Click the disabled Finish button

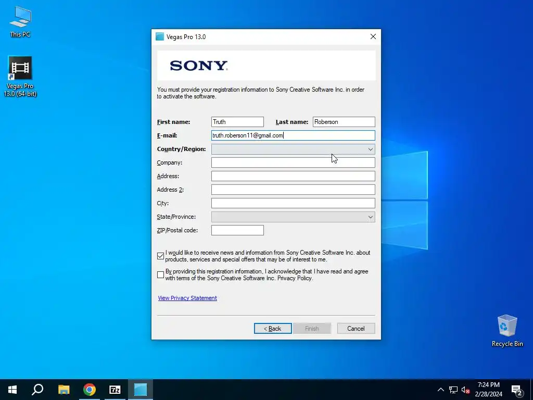point(312,329)
